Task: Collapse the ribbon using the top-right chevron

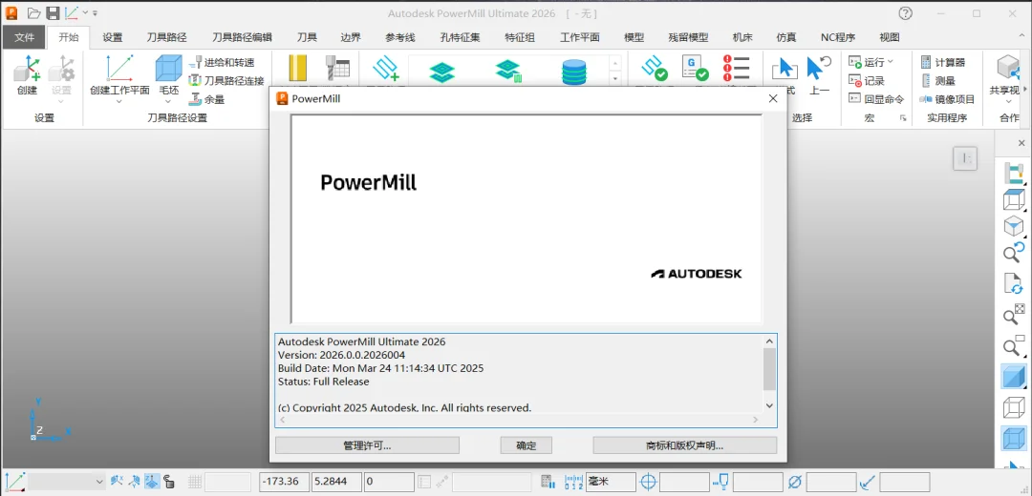Action: coord(1022,37)
